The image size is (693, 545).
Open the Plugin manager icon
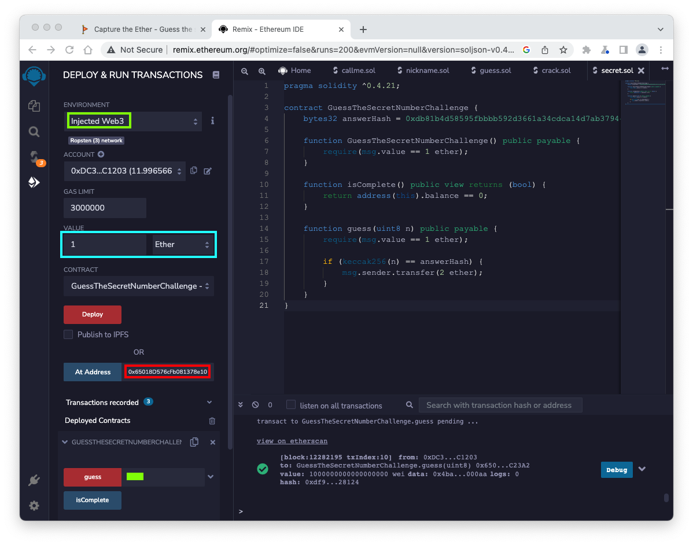[x=34, y=480]
